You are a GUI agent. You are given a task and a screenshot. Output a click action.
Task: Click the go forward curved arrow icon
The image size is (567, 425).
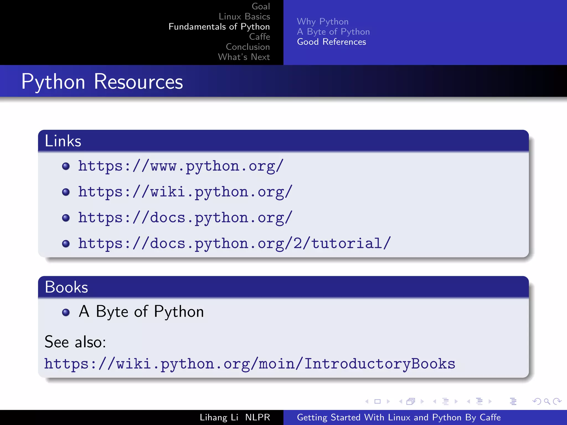tap(557, 401)
